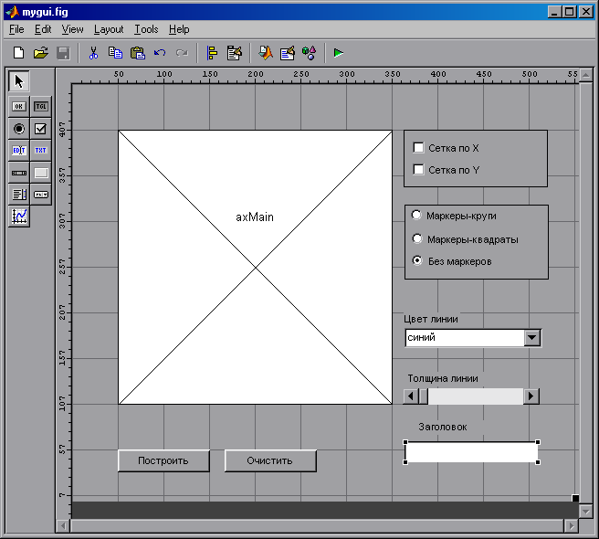Click the Cut scissors icon
The image size is (599, 539).
(92, 53)
